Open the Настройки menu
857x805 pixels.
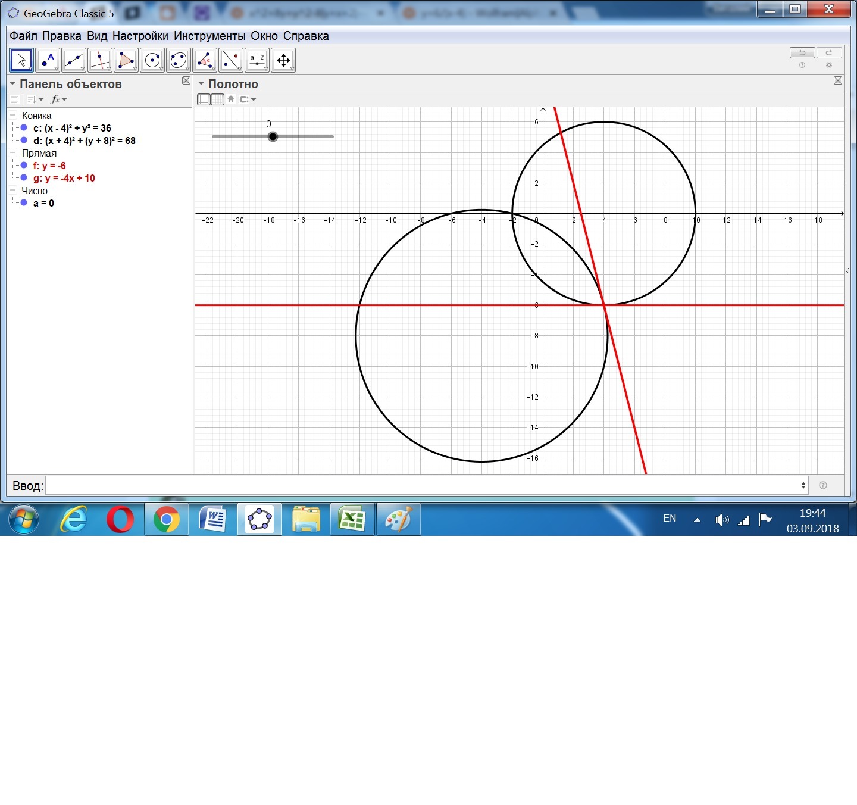pyautogui.click(x=140, y=36)
